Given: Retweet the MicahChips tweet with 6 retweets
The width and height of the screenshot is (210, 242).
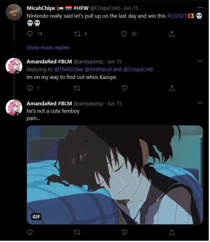Looking at the screenshot, I should click(x=77, y=34).
